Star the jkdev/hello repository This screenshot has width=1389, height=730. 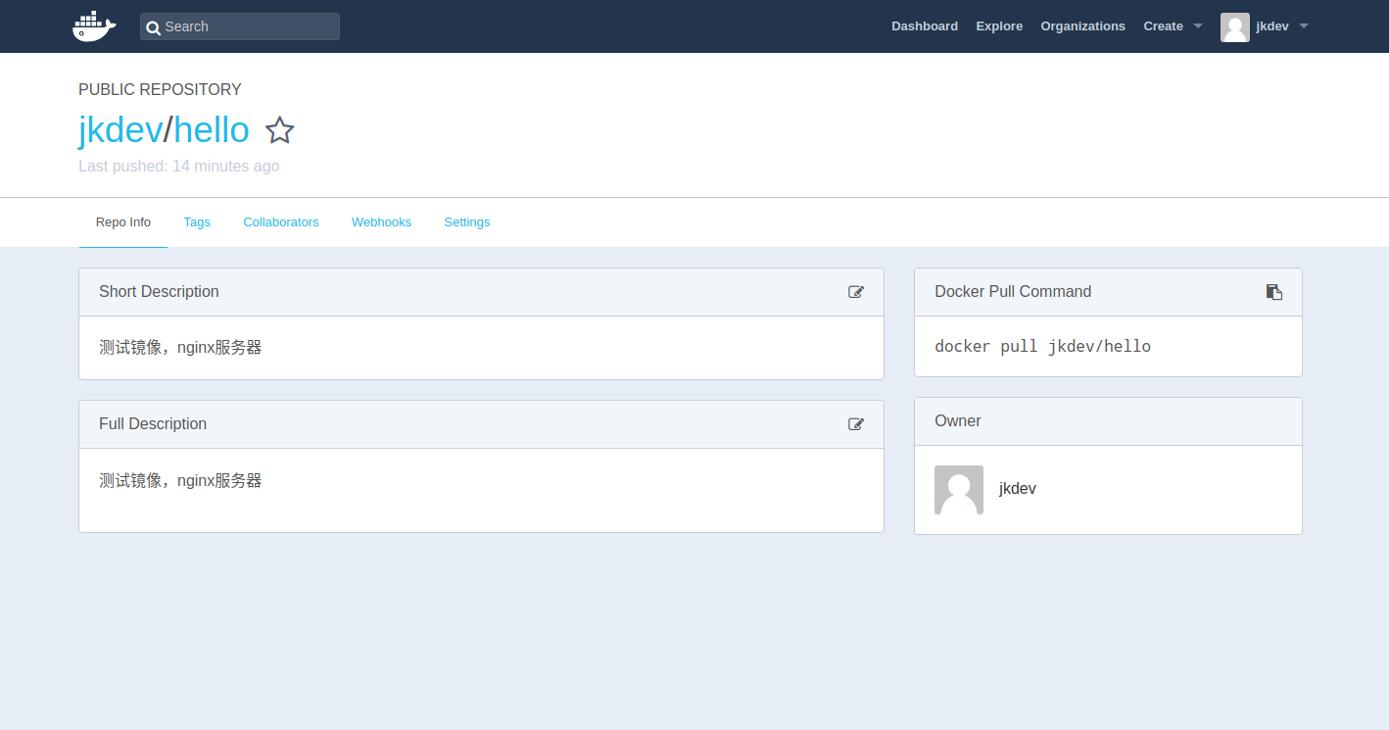click(280, 130)
